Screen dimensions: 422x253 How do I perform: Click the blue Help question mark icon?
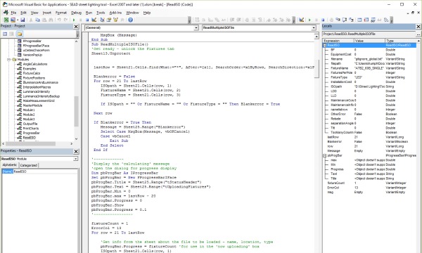130,20
